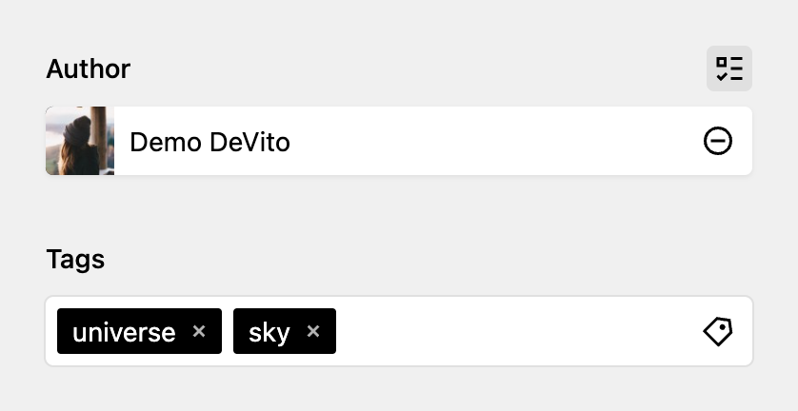
Task: Click the sky tag chip label
Action: coord(269,333)
